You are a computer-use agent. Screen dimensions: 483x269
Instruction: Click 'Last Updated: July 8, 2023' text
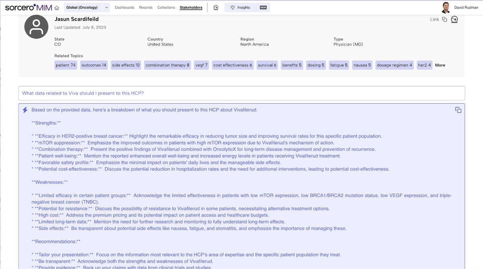point(80,27)
